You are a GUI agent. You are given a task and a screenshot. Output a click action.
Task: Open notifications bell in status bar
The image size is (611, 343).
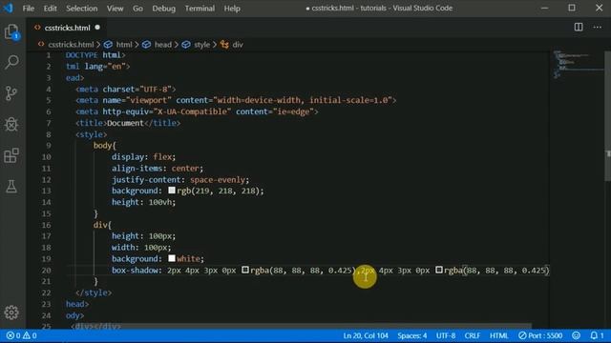pyautogui.click(x=597, y=335)
